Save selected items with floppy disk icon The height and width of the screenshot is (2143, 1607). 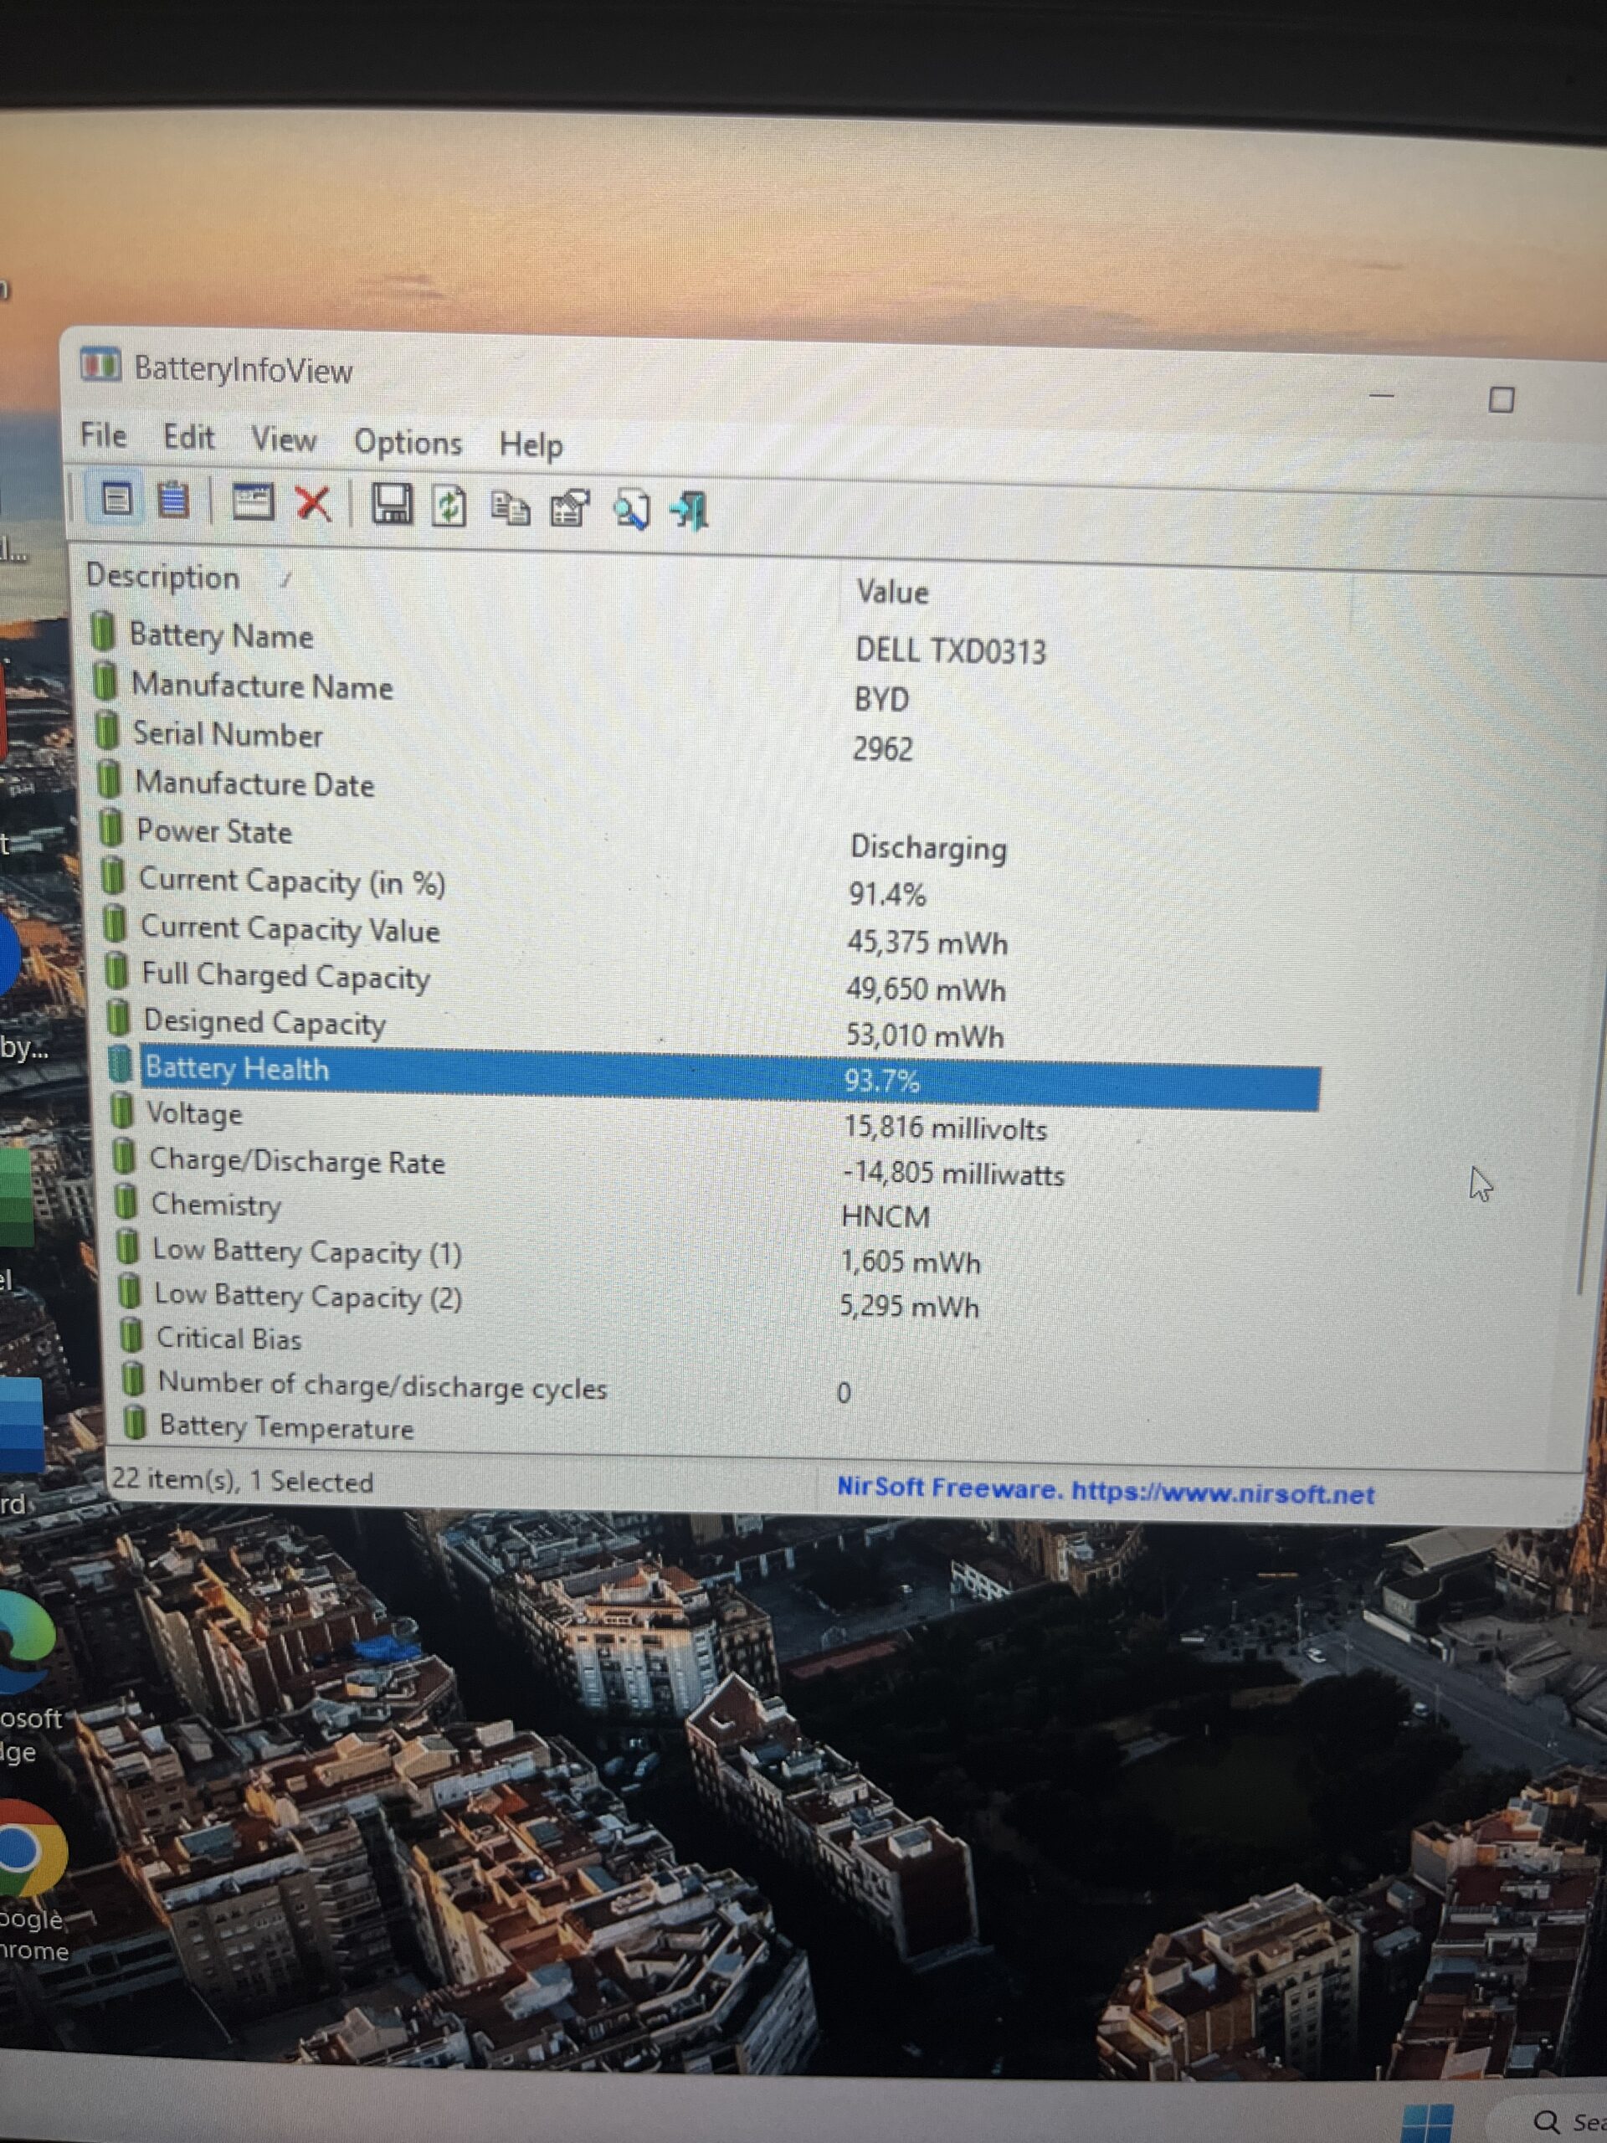click(x=393, y=505)
